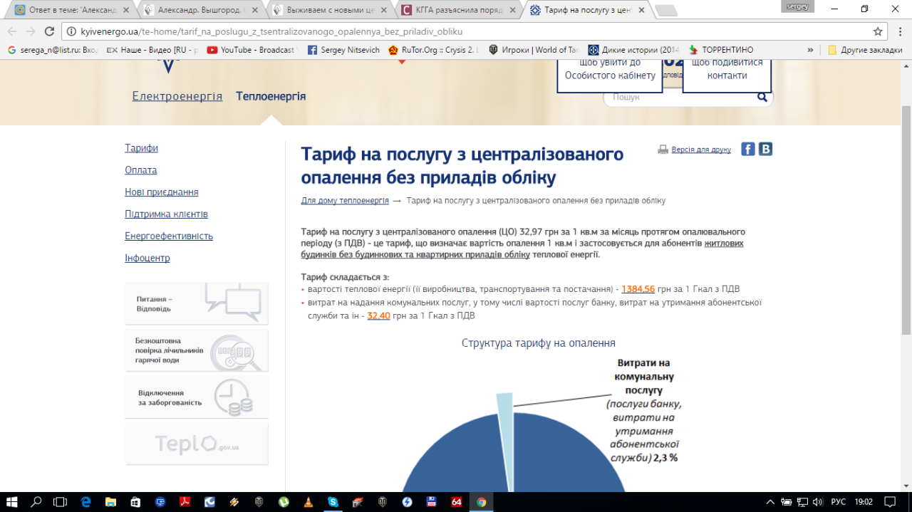Open the YouTube - Broadcast bookmark

[252, 50]
